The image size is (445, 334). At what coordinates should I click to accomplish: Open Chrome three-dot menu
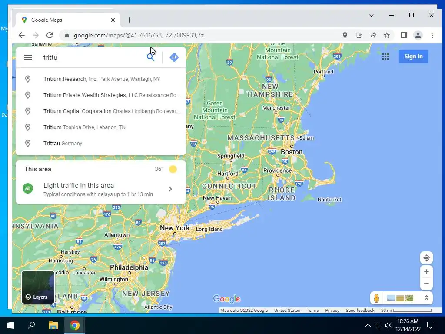click(x=432, y=35)
